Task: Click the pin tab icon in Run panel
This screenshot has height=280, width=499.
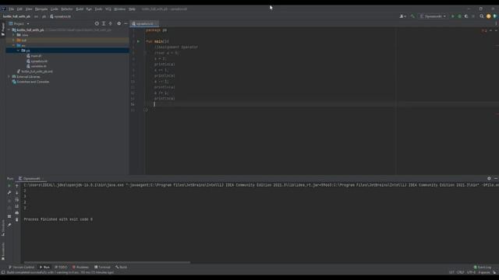Action: pyautogui.click(x=9, y=225)
